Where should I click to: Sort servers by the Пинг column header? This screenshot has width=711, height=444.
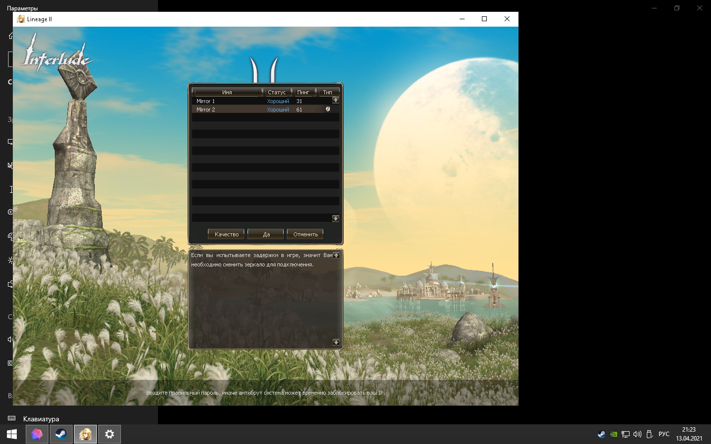point(303,92)
